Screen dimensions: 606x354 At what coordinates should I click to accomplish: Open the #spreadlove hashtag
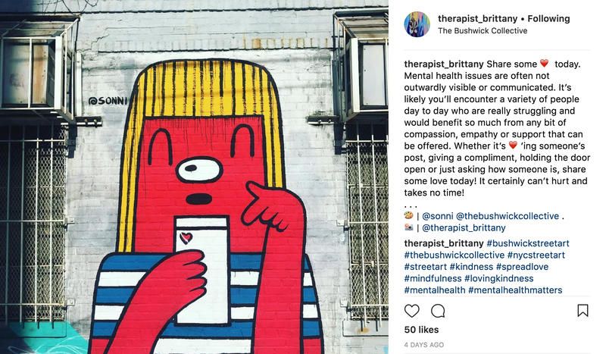tap(522, 267)
